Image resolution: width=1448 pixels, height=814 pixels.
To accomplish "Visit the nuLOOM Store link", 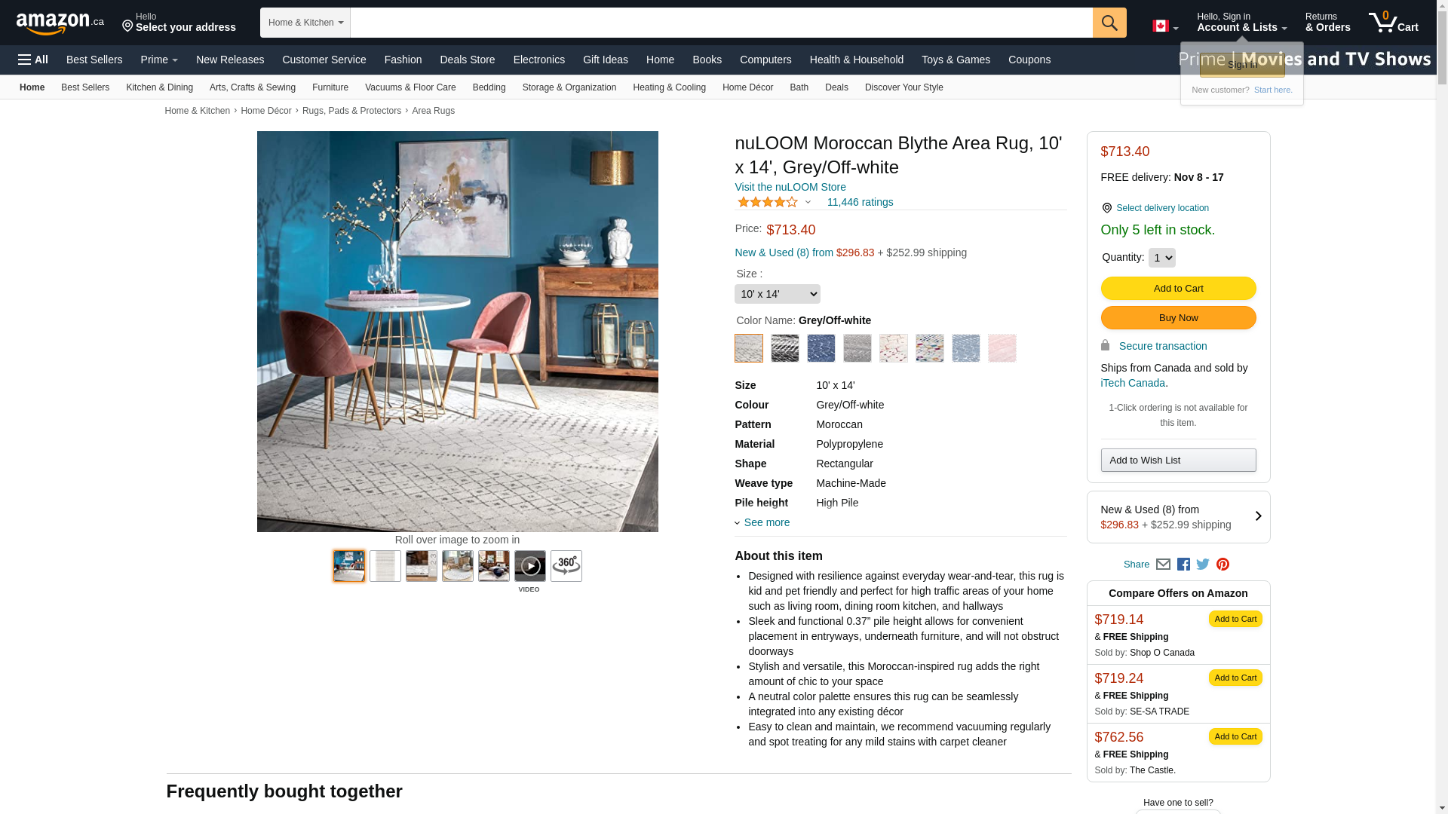I will (790, 187).
